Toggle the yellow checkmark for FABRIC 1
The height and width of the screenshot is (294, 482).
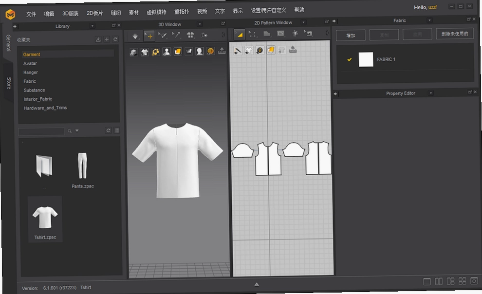[349, 59]
